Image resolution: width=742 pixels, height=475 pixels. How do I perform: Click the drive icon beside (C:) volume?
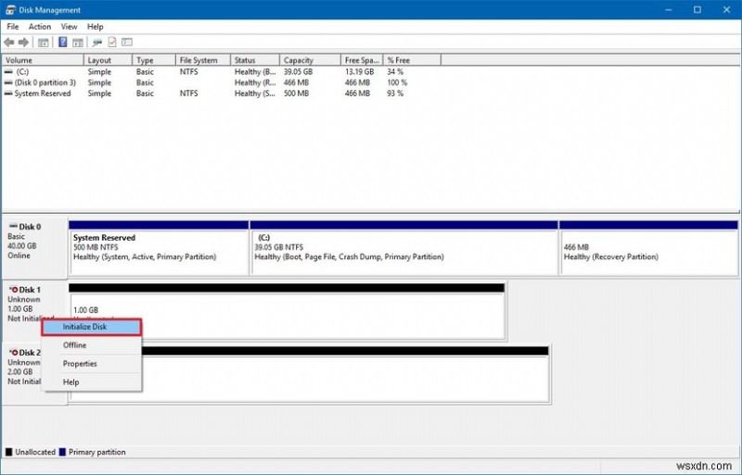coord(8,72)
